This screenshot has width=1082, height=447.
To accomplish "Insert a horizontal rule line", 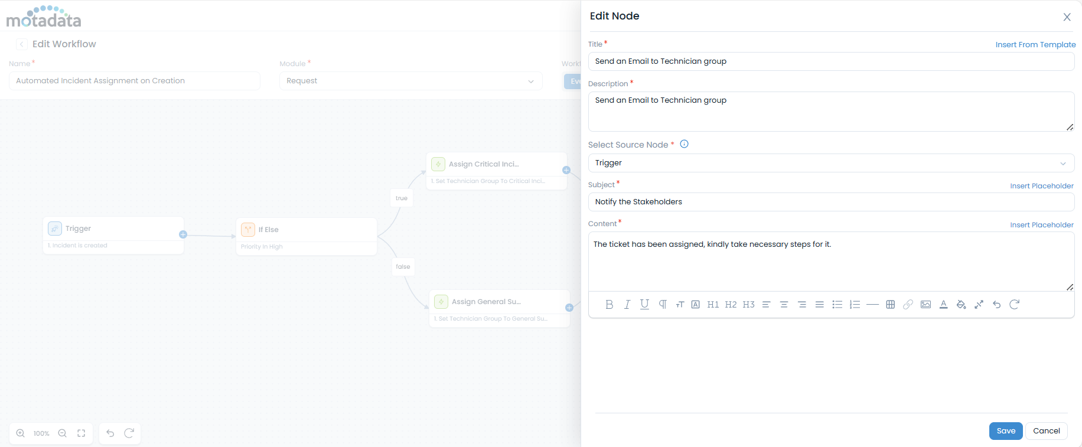I will tap(872, 305).
